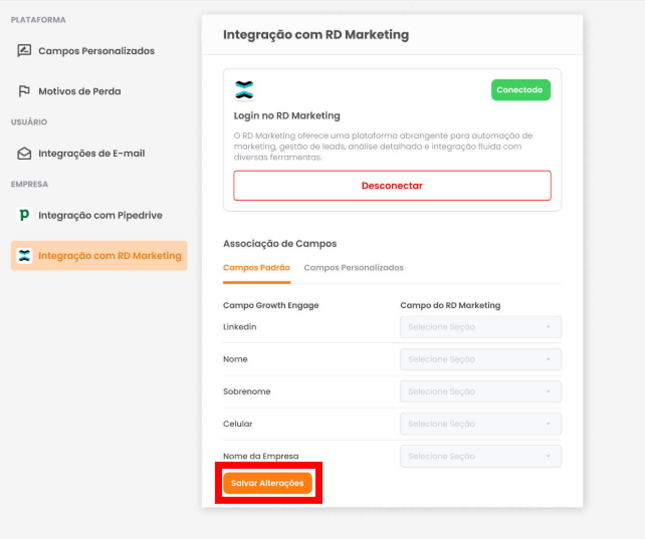Image resolution: width=645 pixels, height=539 pixels.
Task: Open Integrações de E-mail envelope icon
Action: pyautogui.click(x=24, y=153)
